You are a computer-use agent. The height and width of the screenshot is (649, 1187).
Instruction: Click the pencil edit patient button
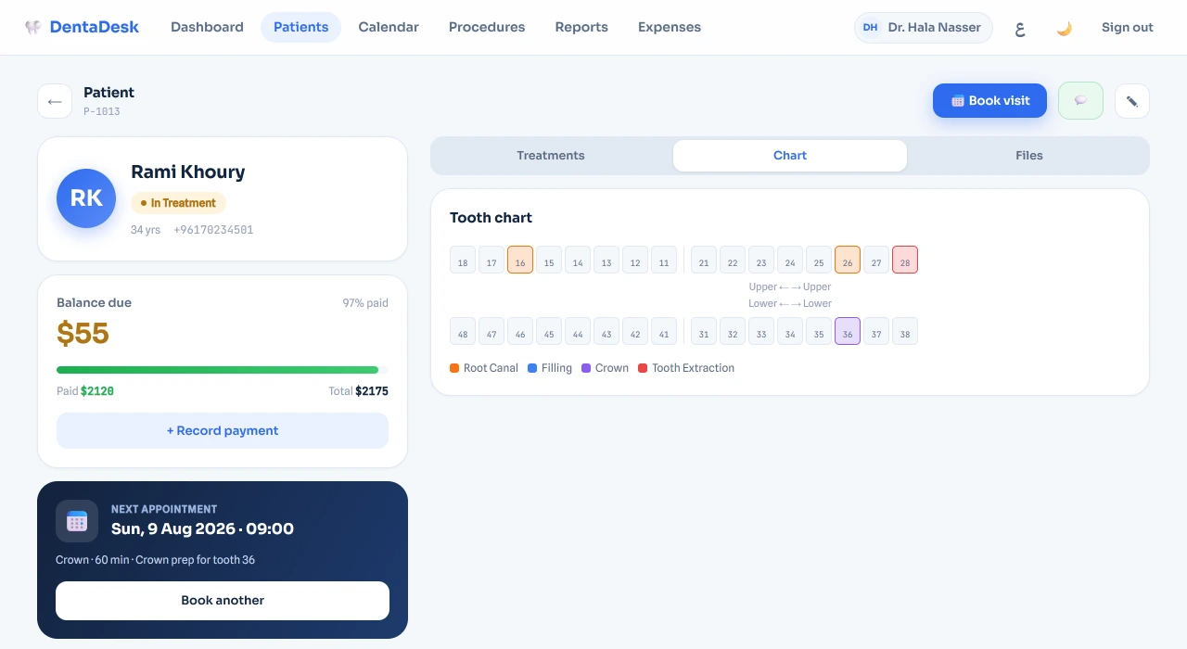[1132, 101]
